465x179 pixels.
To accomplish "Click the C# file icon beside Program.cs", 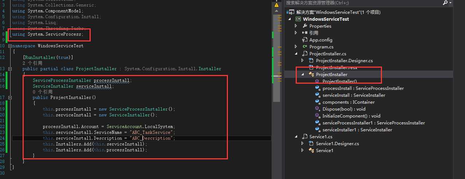I will (x=305, y=47).
